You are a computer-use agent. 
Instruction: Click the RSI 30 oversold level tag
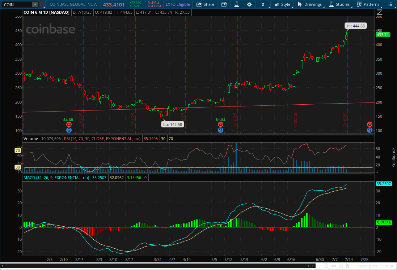click(18, 167)
